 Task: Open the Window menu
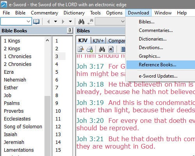click(163, 13)
